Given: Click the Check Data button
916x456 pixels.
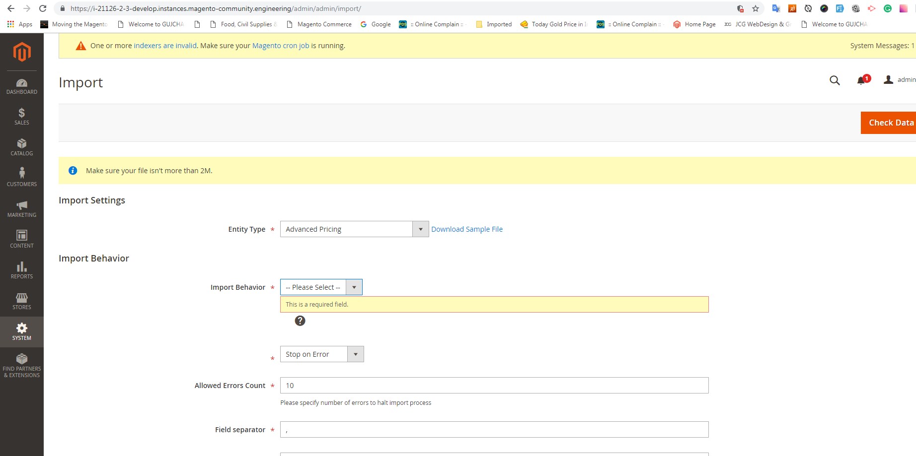Looking at the screenshot, I should 891,123.
